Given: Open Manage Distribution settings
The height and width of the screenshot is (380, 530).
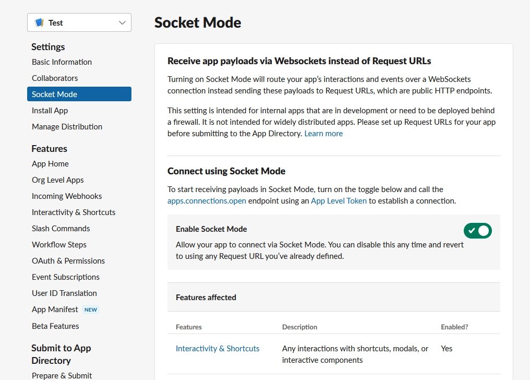Looking at the screenshot, I should 68,126.
